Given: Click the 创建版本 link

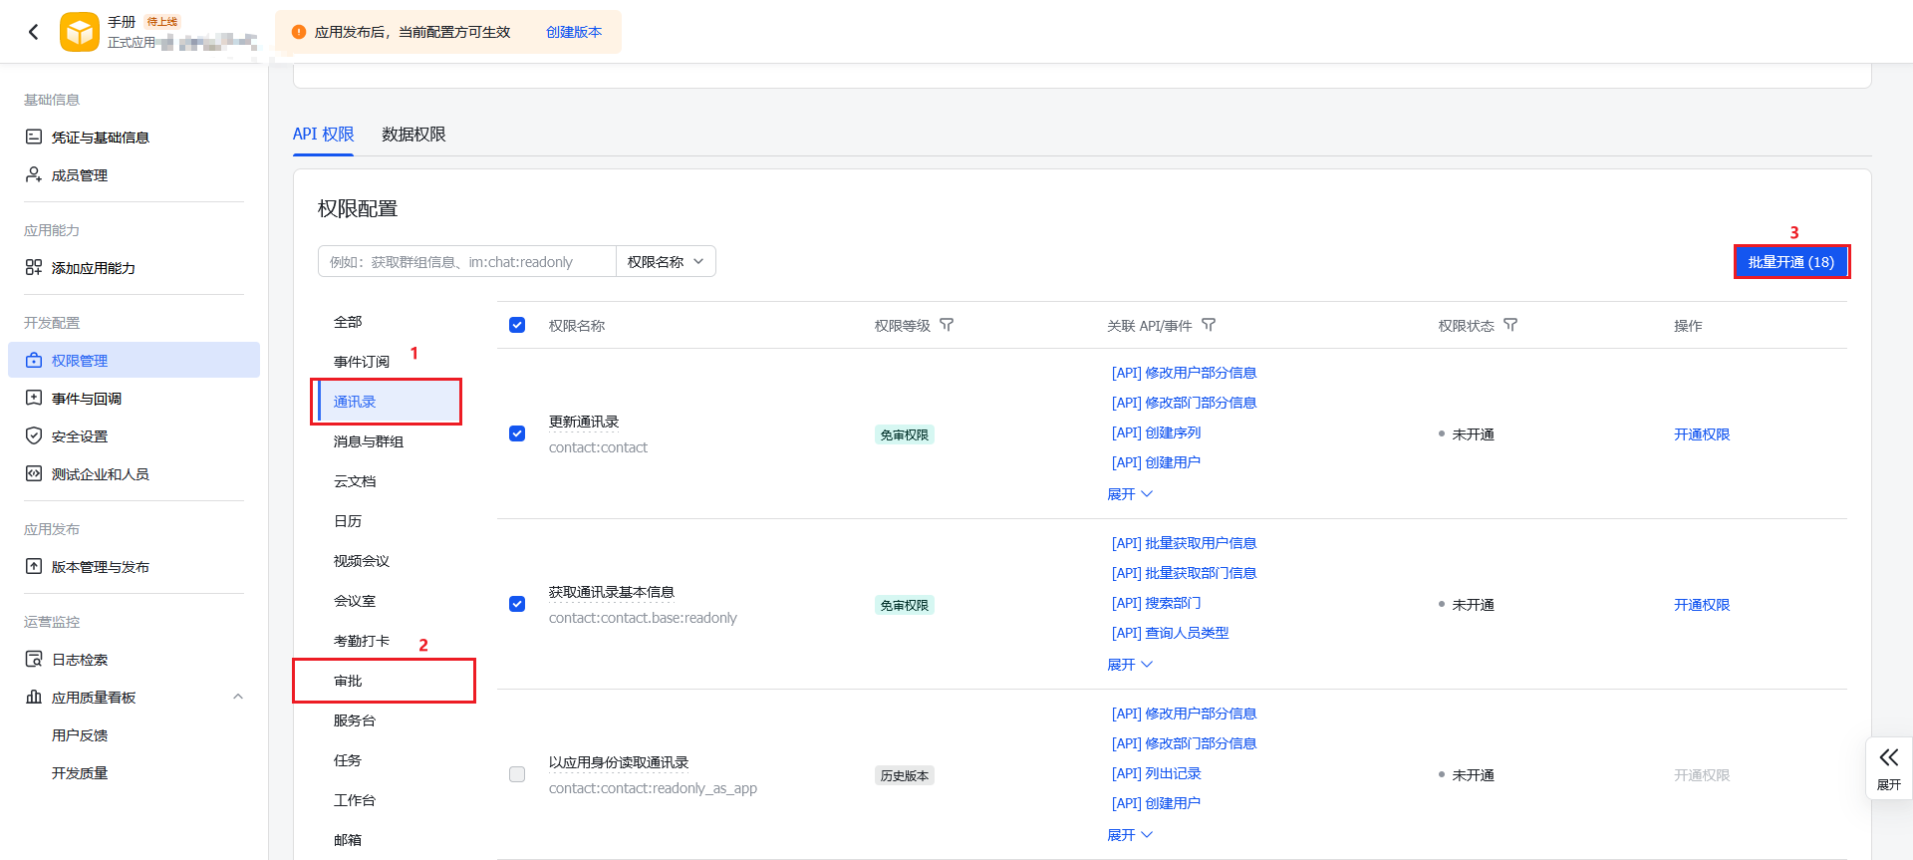Looking at the screenshot, I should [574, 32].
